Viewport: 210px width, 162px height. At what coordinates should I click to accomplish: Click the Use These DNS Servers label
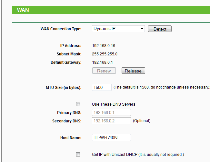click(x=114, y=104)
